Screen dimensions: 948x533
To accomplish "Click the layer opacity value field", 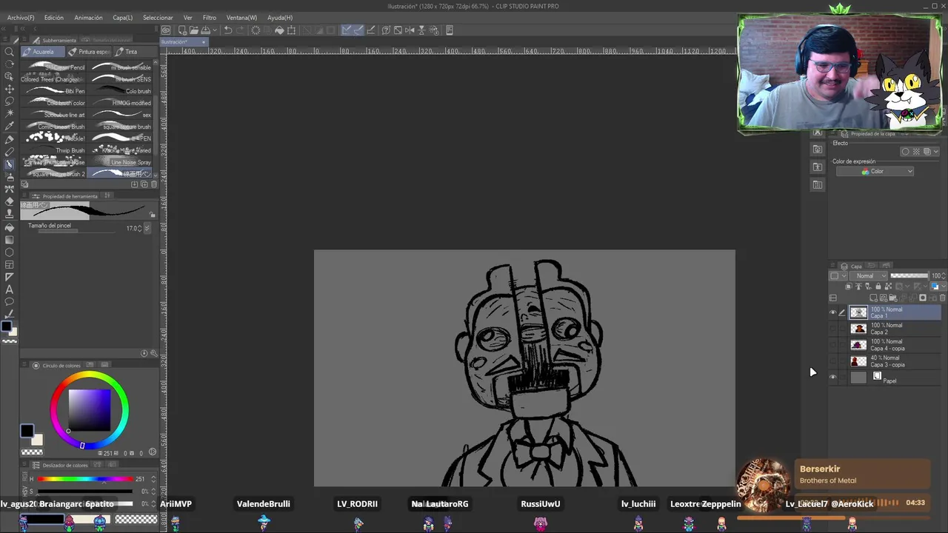I will [x=935, y=276].
